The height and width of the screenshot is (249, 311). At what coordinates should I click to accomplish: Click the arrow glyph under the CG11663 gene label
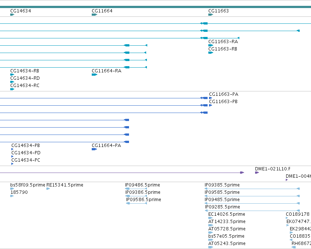(211, 15)
